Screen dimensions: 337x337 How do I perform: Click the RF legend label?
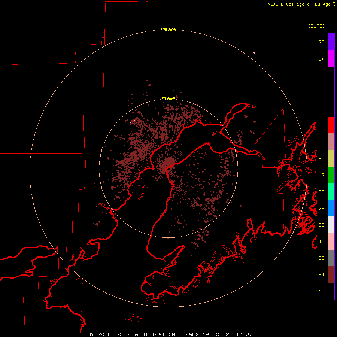(x=321, y=42)
